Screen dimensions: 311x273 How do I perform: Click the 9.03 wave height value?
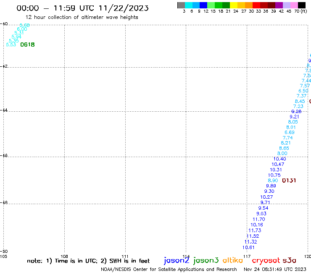(261, 214)
